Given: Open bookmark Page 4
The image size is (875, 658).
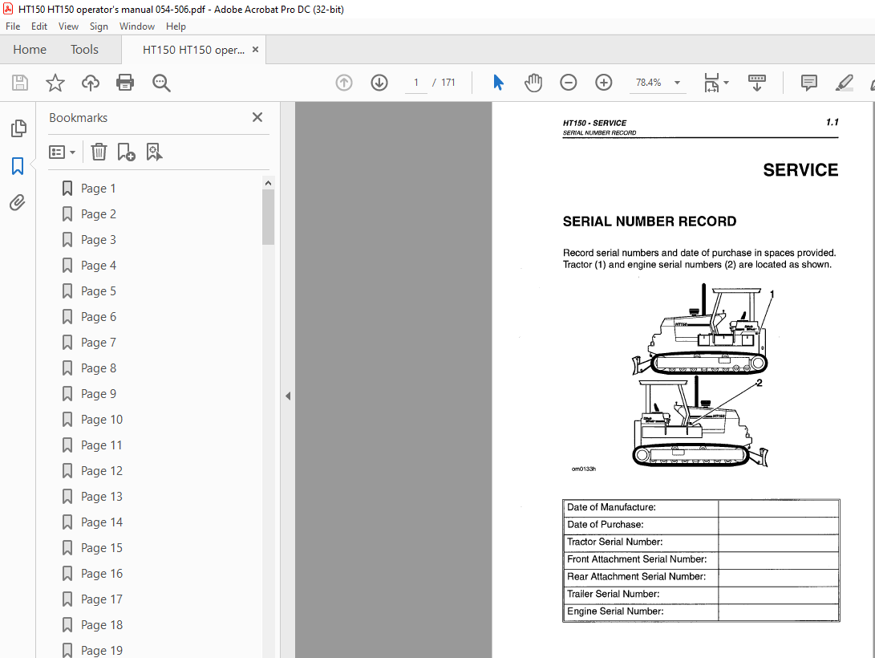Looking at the screenshot, I should (98, 266).
